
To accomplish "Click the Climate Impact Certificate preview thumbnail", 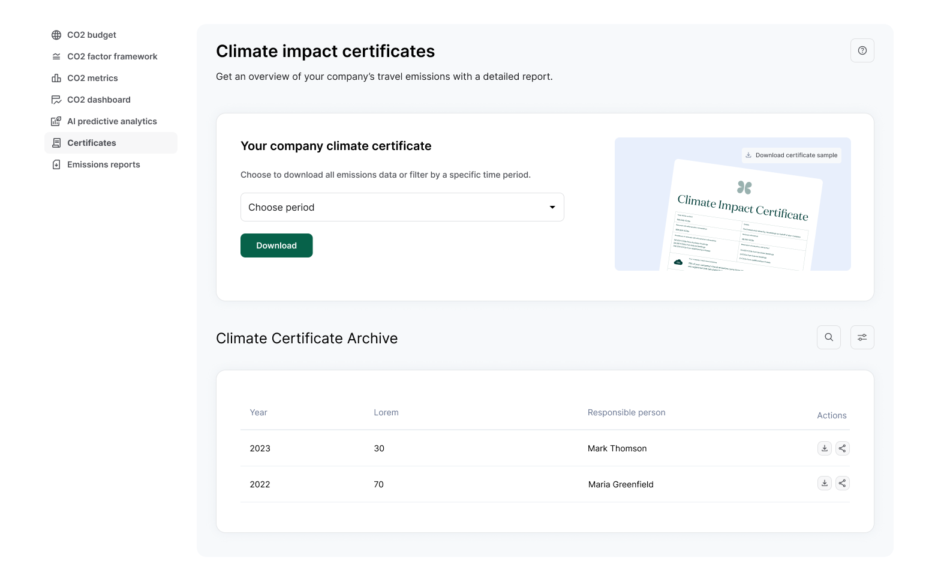I will (x=733, y=204).
